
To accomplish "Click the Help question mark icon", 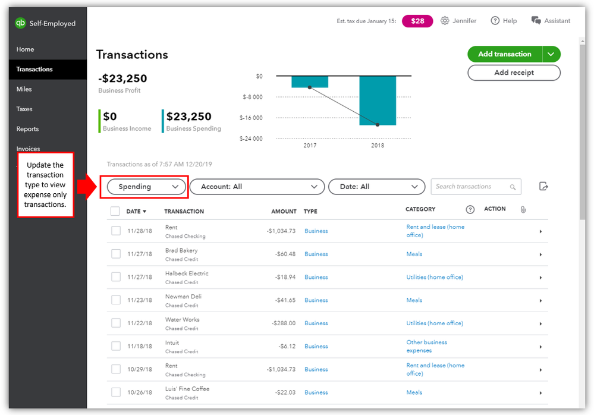I will coord(495,21).
